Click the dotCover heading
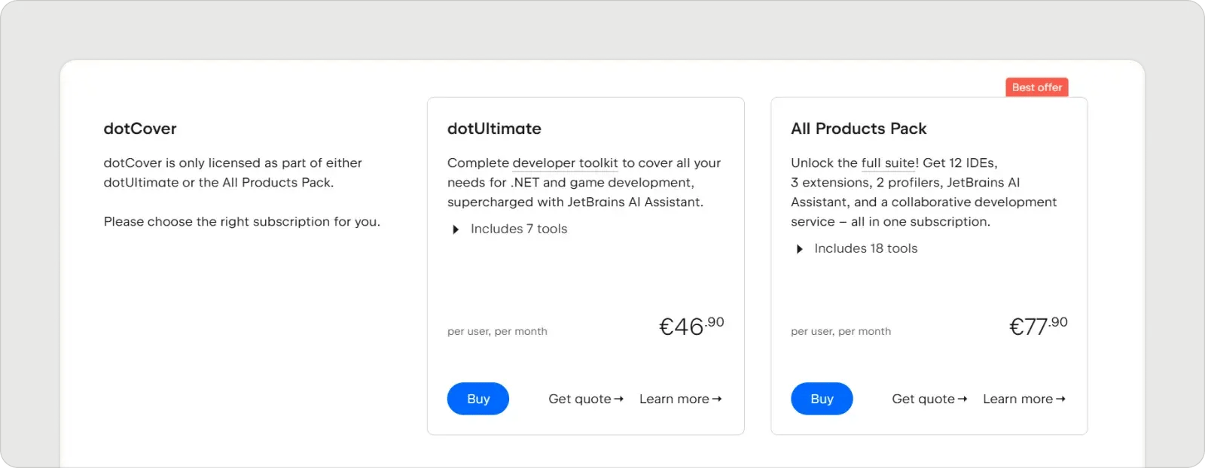Image resolution: width=1205 pixels, height=468 pixels. (x=139, y=128)
